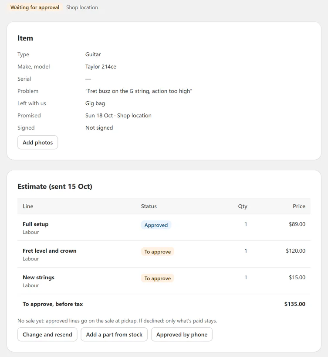Click the $15.00 price
Viewport: 328px width, 357px height.
(297, 277)
